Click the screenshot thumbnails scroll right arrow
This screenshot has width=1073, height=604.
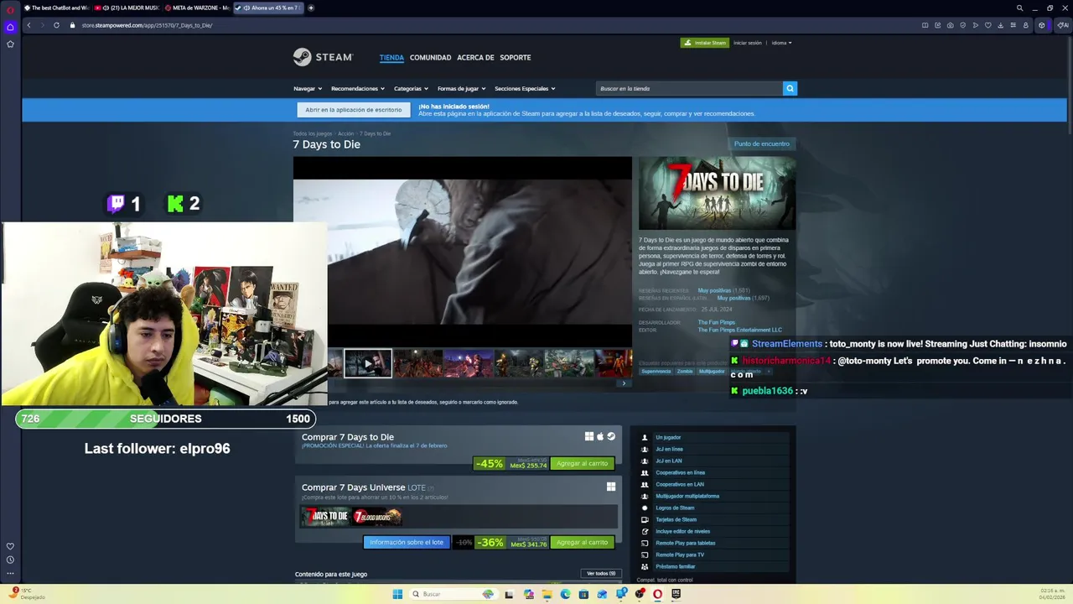tap(623, 383)
